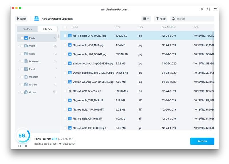Click the Hard Drives and Locations drive icon
Viewport: 229px width, 164px height.
tap(37, 19)
